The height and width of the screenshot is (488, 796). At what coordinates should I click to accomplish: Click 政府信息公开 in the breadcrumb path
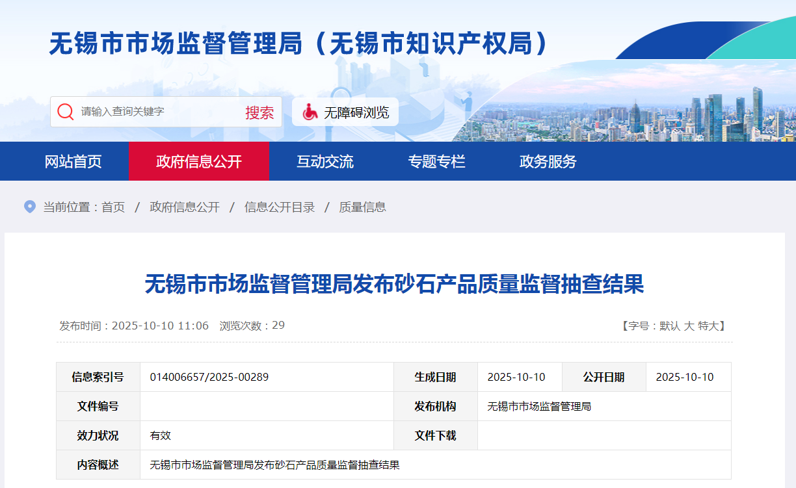(x=185, y=207)
